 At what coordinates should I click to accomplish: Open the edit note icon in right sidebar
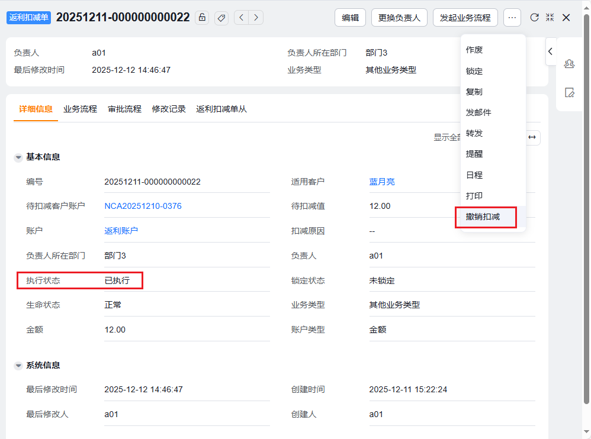(569, 92)
